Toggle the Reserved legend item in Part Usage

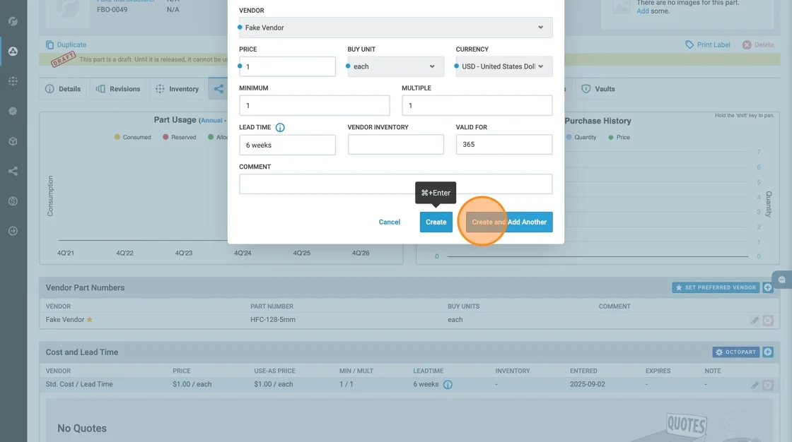179,137
